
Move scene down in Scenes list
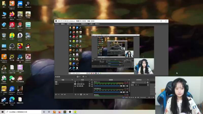(65, 94)
